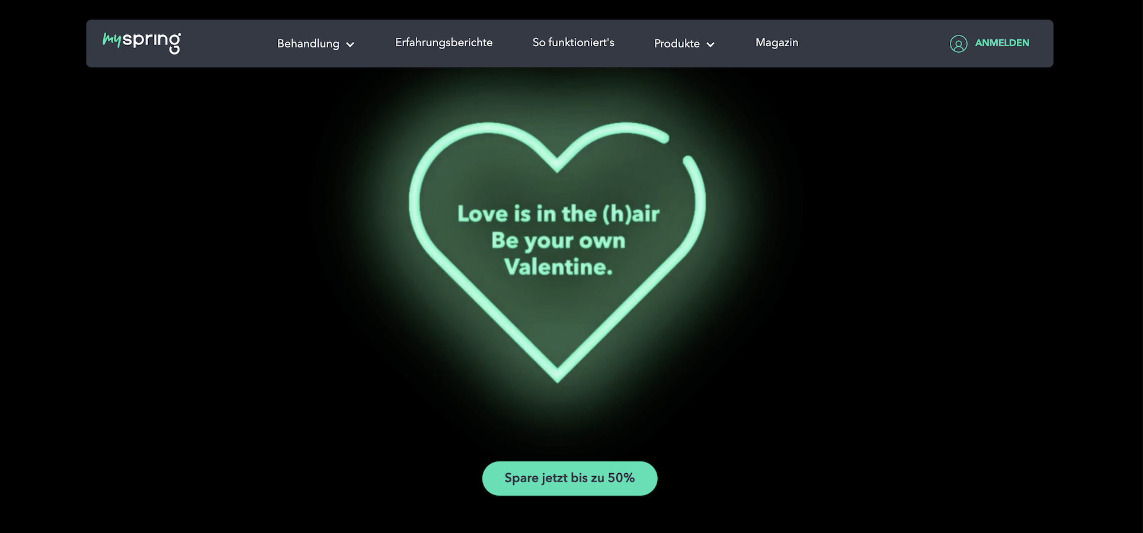Click the '50%' text in the green button
The height and width of the screenshot is (533, 1143).
click(621, 478)
